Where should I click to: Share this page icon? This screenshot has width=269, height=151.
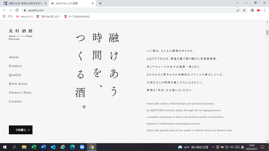pyautogui.click(x=238, y=10)
